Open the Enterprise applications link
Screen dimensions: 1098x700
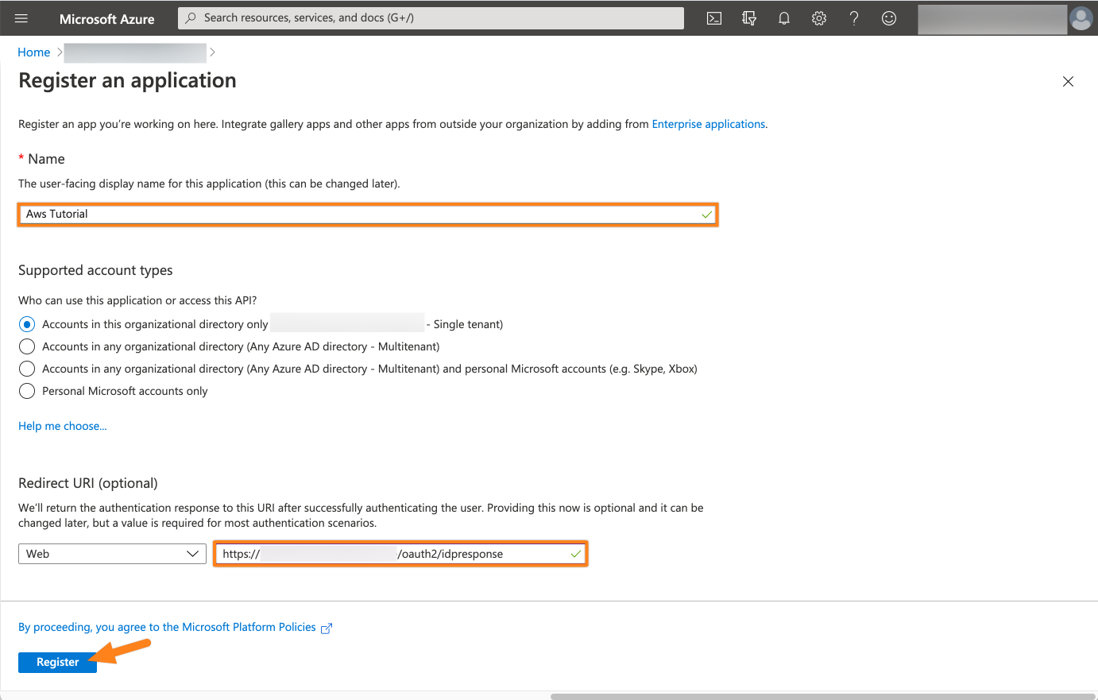point(708,124)
